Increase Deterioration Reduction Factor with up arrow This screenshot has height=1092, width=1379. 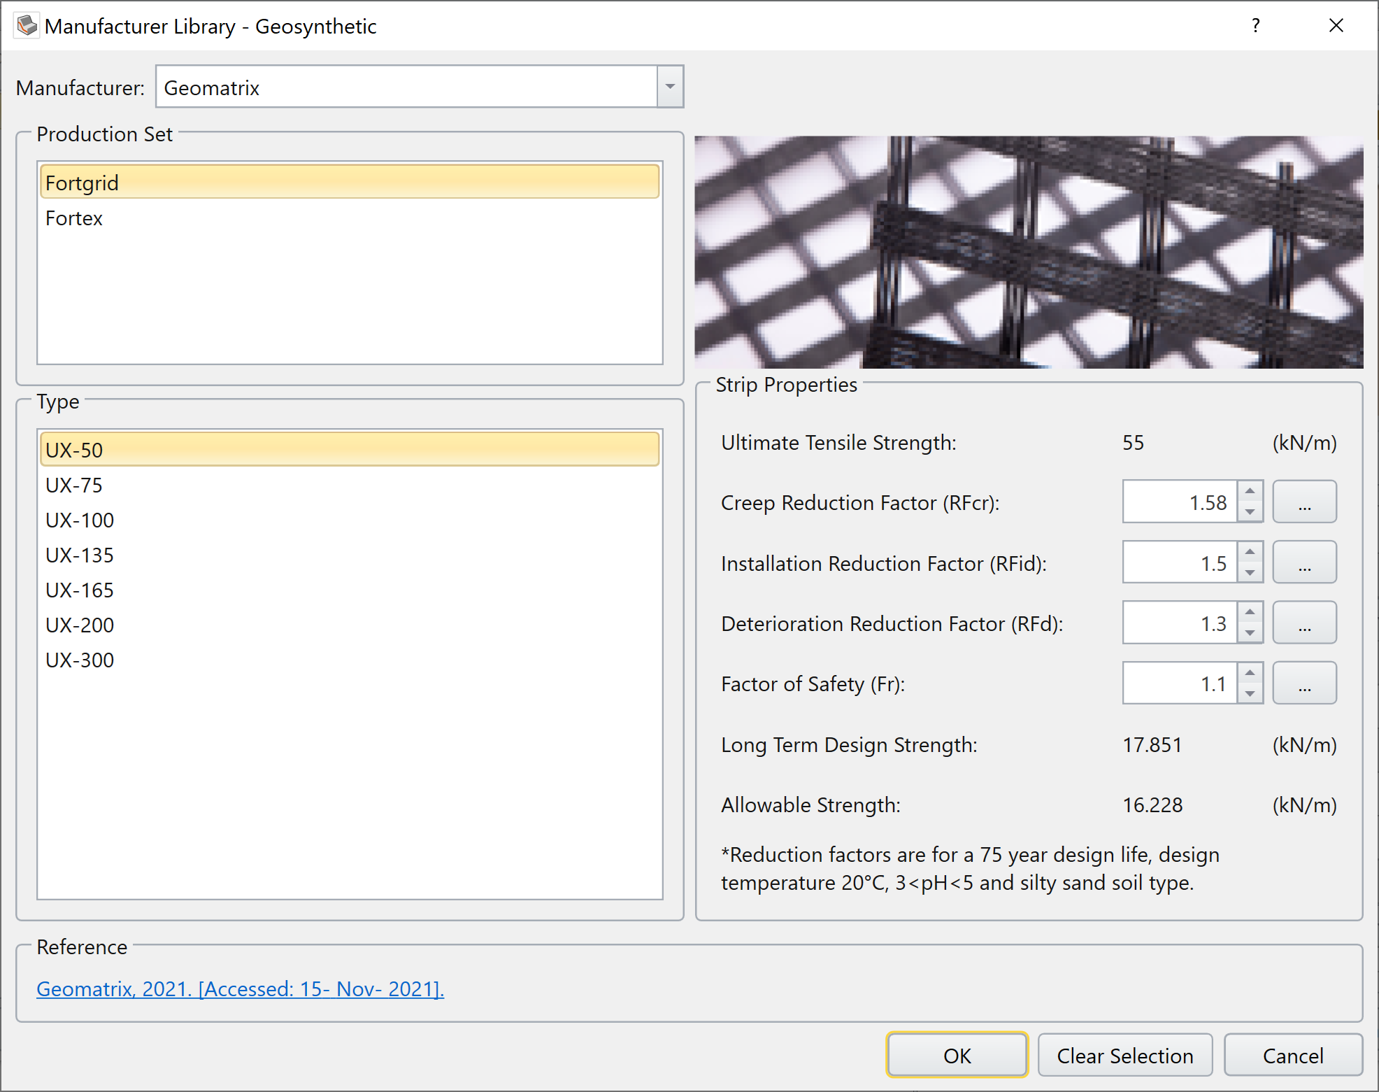[1250, 612]
